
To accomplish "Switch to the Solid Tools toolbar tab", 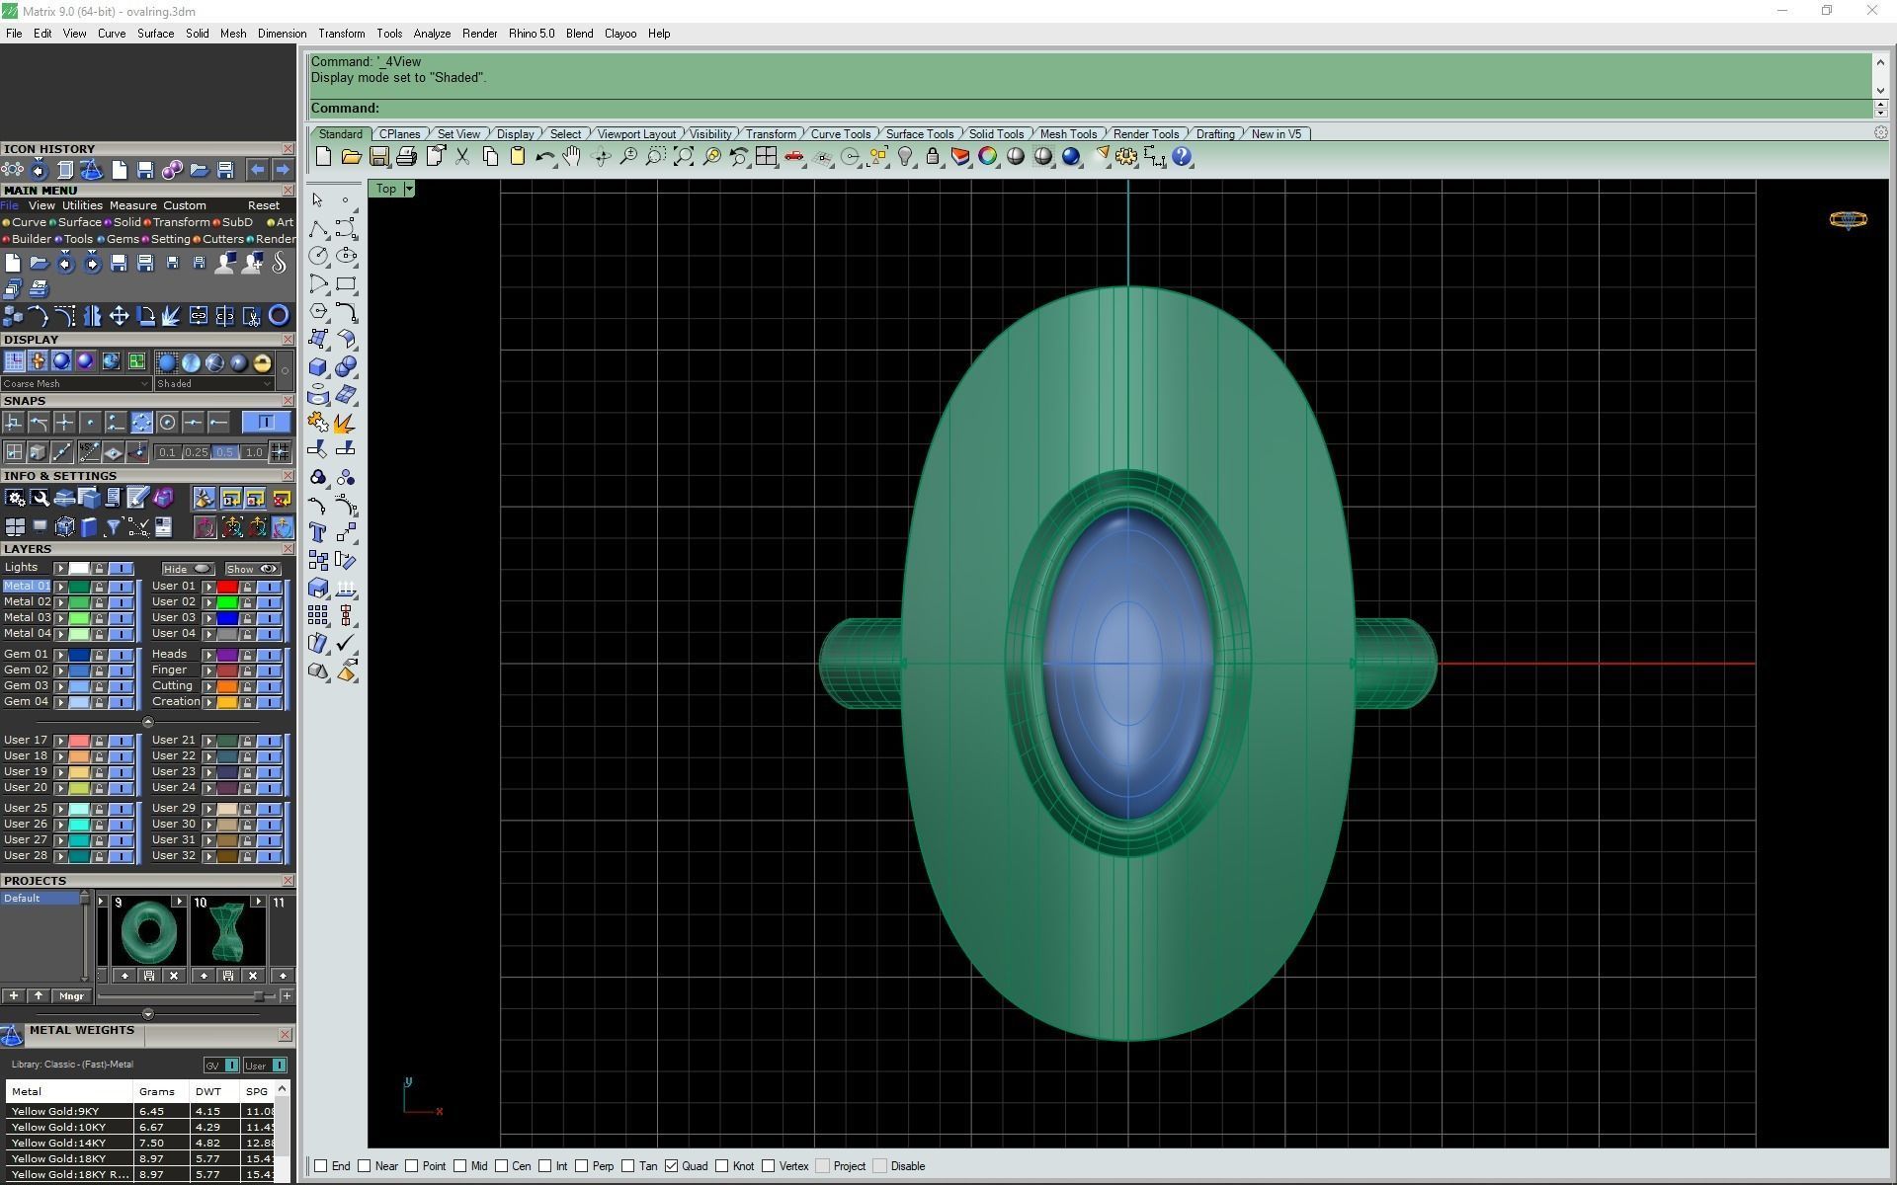I will (x=996, y=134).
